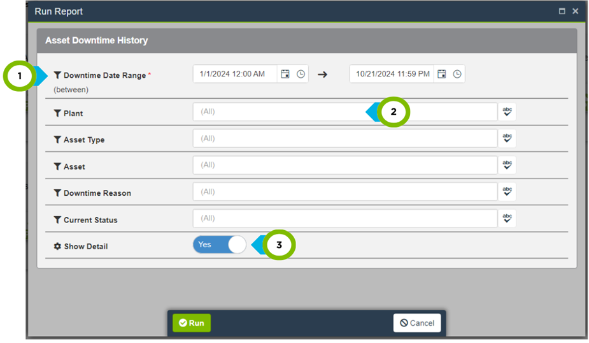Open clock time picker for end date
Screen dimensions: 589x343
click(x=457, y=74)
